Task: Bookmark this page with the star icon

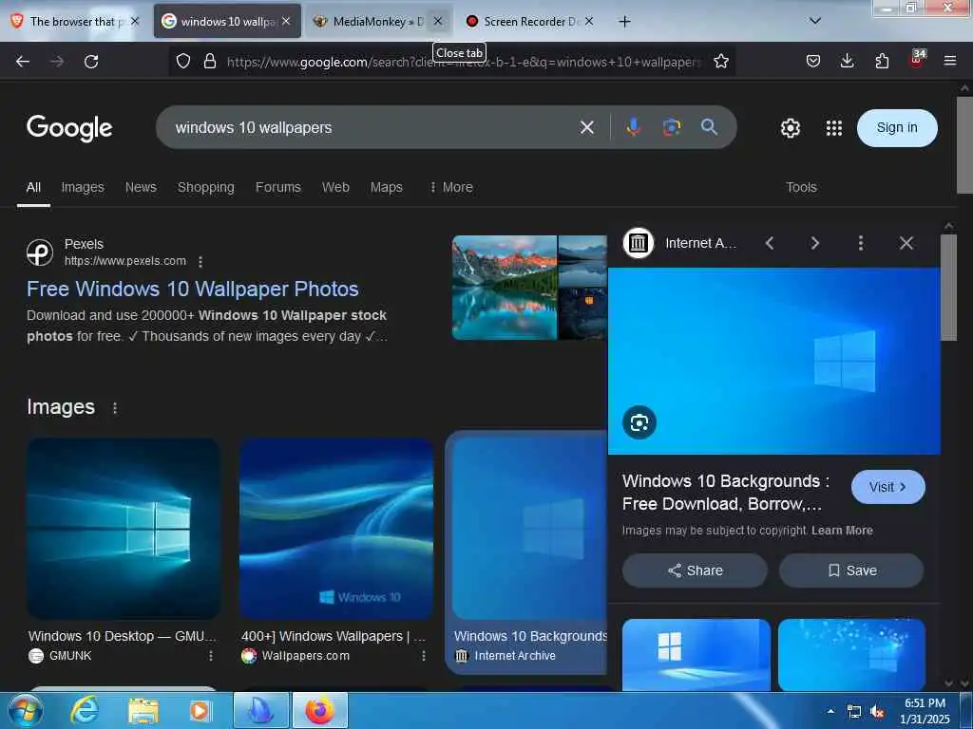Action: tap(720, 61)
